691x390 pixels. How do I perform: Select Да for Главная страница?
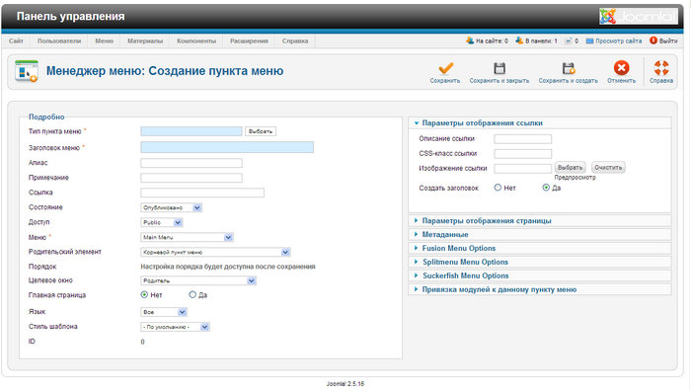[192, 294]
